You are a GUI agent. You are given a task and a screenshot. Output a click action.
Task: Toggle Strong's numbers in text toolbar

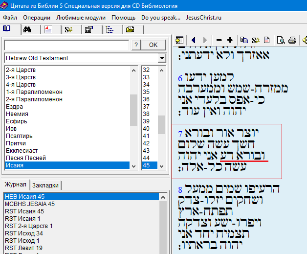(x=255, y=40)
